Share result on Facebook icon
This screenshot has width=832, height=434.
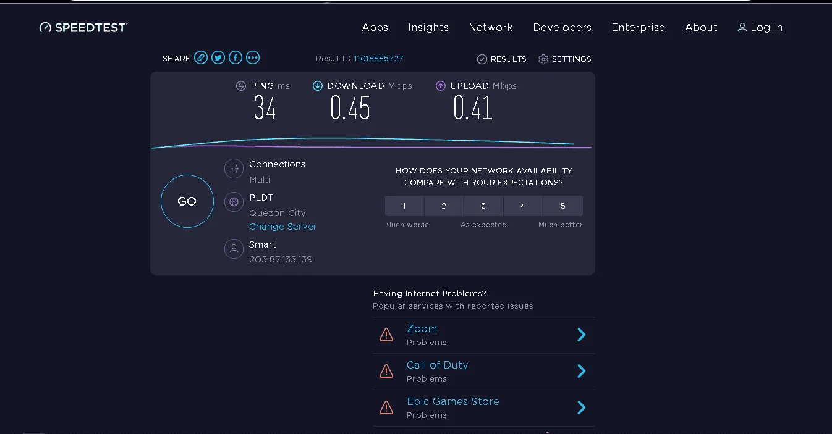236,57
